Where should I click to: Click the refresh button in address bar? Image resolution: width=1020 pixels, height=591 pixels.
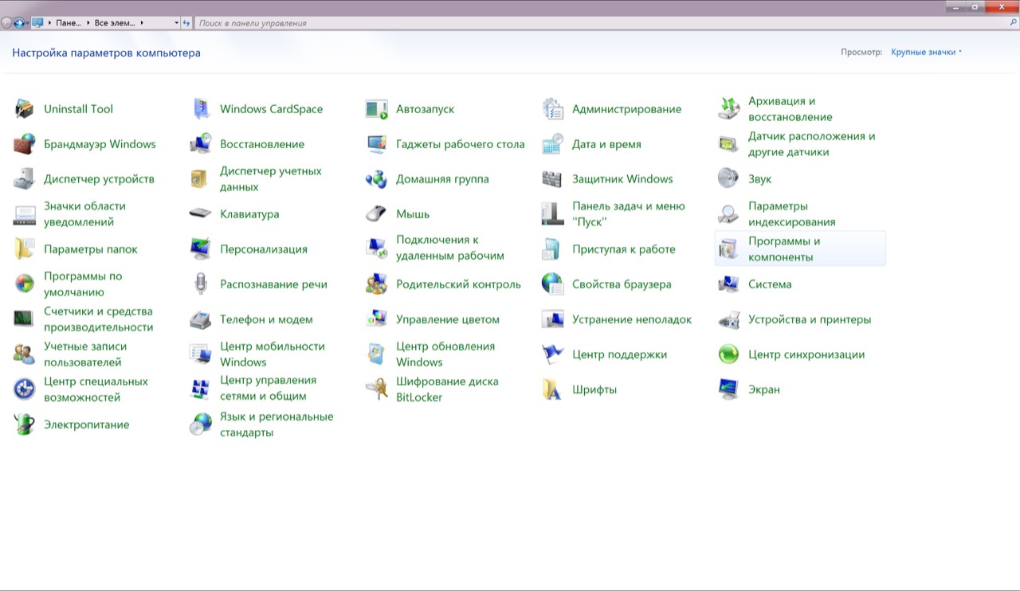(x=186, y=23)
